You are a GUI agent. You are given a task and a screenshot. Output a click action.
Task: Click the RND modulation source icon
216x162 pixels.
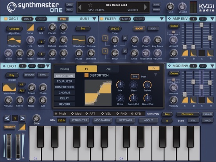tap(118, 113)
